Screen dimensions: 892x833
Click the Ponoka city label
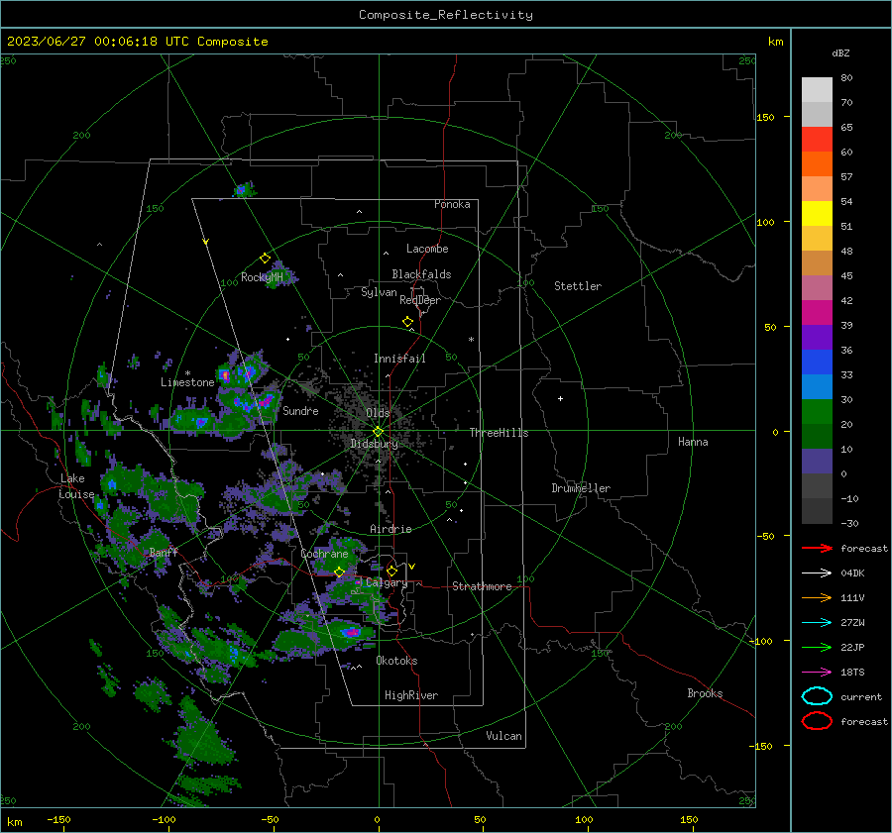tap(452, 204)
